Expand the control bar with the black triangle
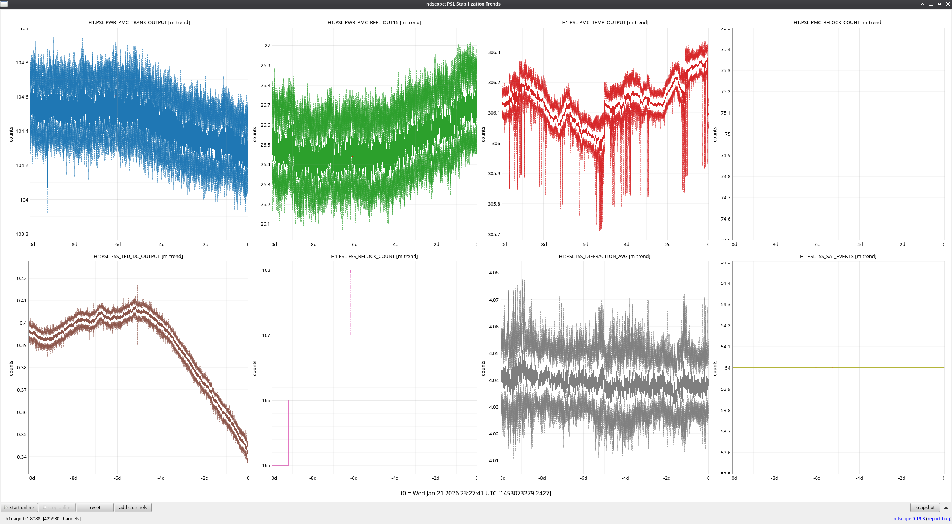Viewport: 952px width, 524px height. coord(946,507)
